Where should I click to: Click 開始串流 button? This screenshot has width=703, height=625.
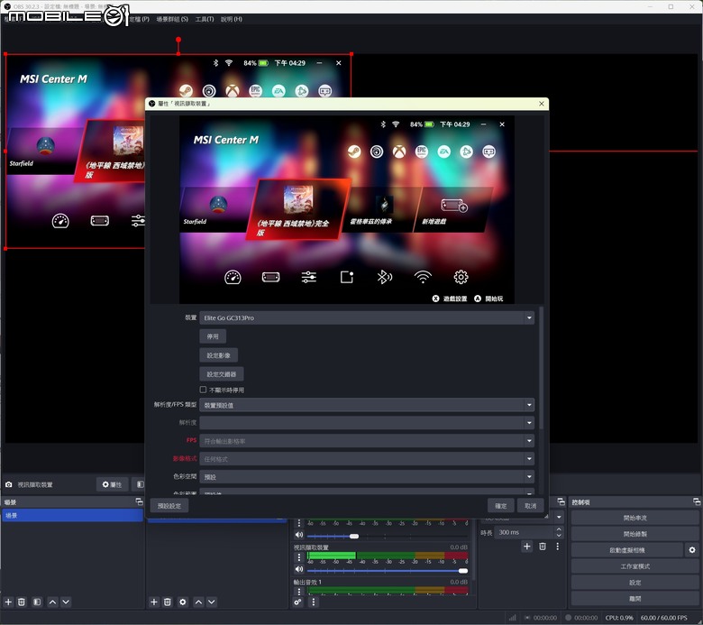pyautogui.click(x=635, y=518)
